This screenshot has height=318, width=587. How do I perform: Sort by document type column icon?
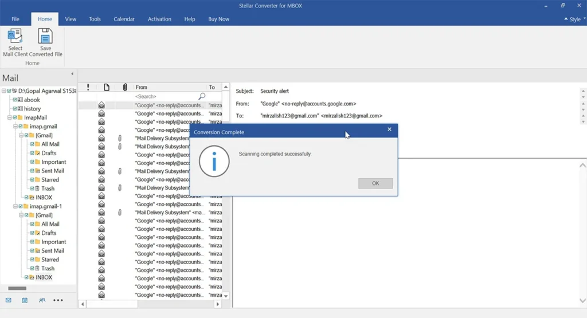click(107, 87)
